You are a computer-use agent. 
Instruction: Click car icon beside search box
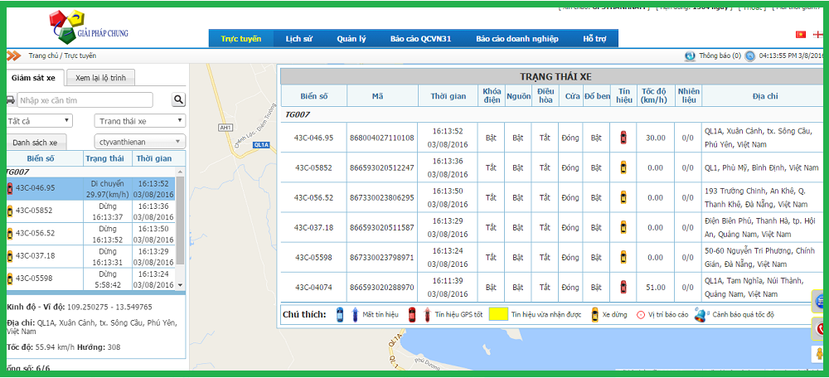(11, 99)
